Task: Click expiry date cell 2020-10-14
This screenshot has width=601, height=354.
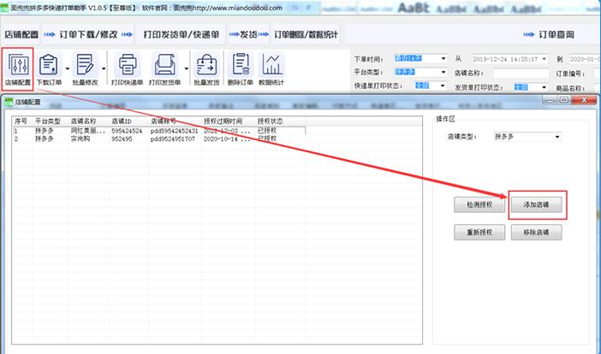Action: point(227,139)
